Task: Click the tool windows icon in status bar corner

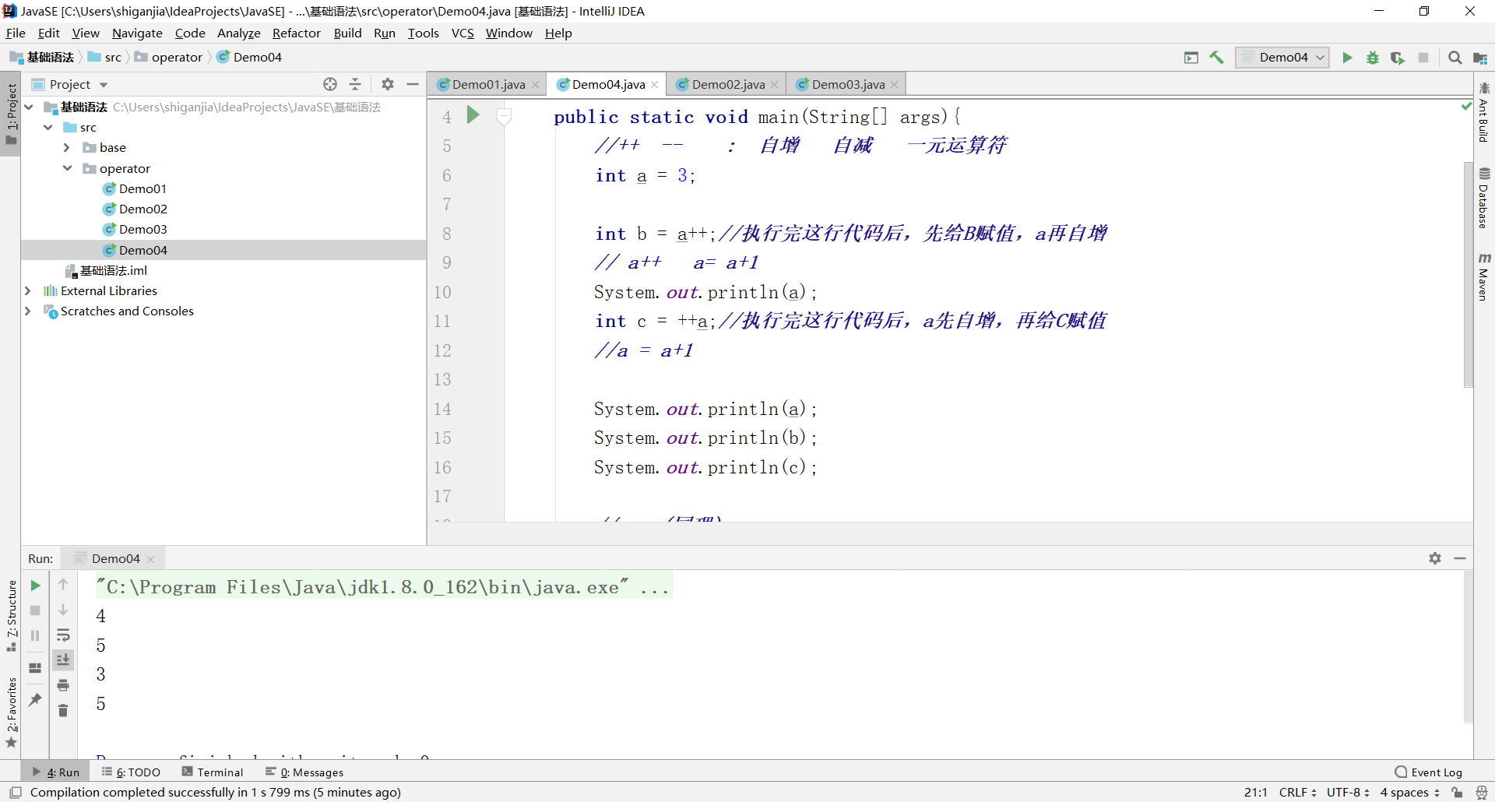Action: [x=15, y=793]
